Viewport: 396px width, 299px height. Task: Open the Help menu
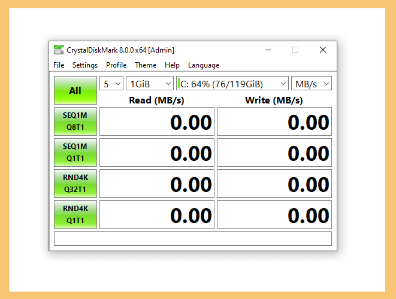pyautogui.click(x=172, y=65)
